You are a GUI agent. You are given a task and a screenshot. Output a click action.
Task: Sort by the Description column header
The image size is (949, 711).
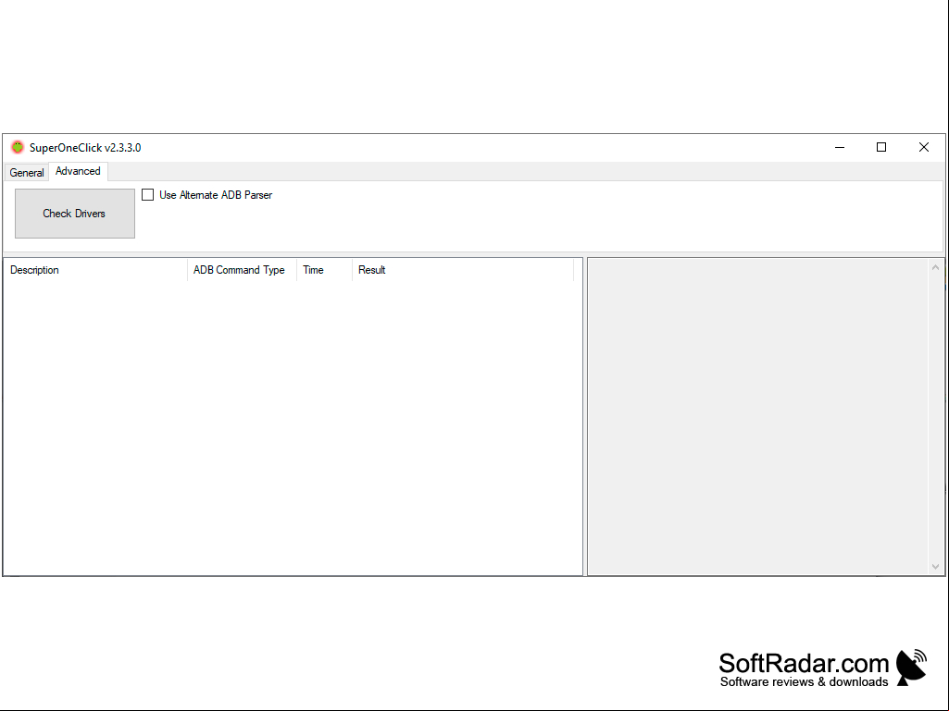pos(95,270)
